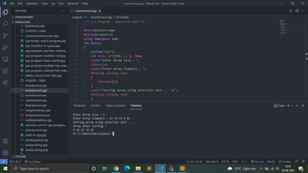
Task: Open the notifications bell in status bar
Action: point(303,162)
